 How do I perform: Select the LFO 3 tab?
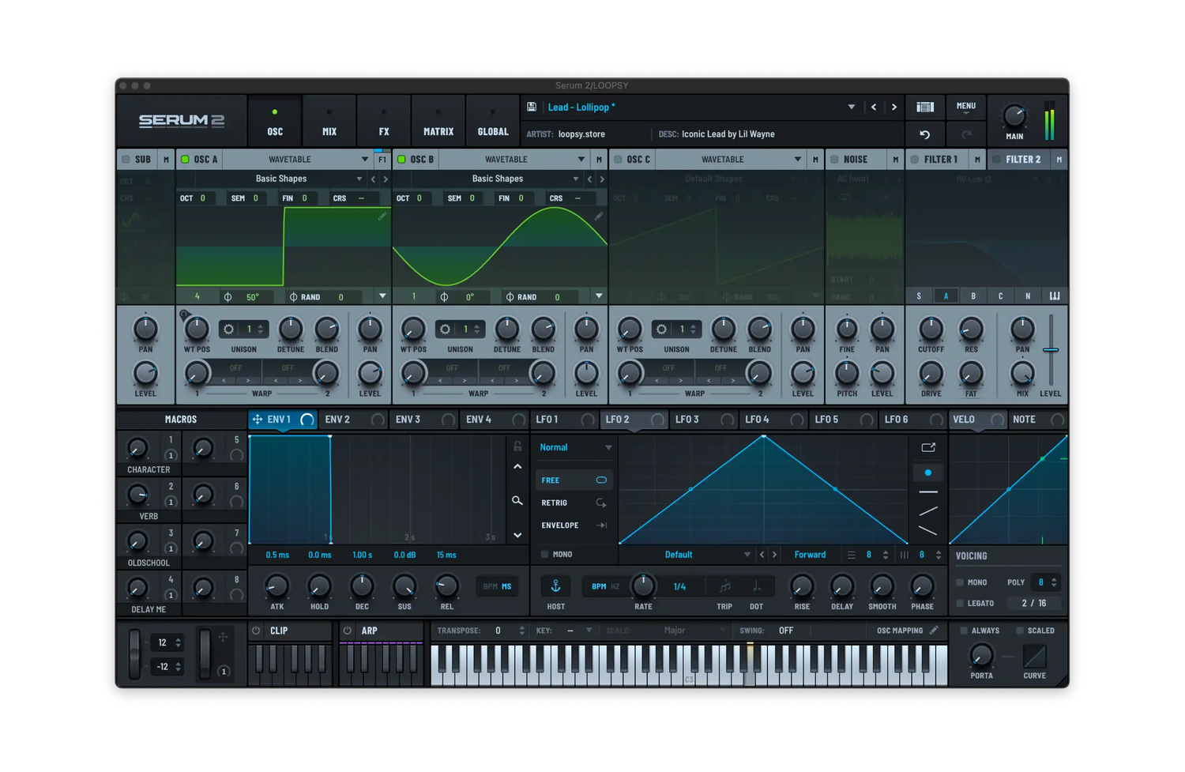click(x=704, y=420)
